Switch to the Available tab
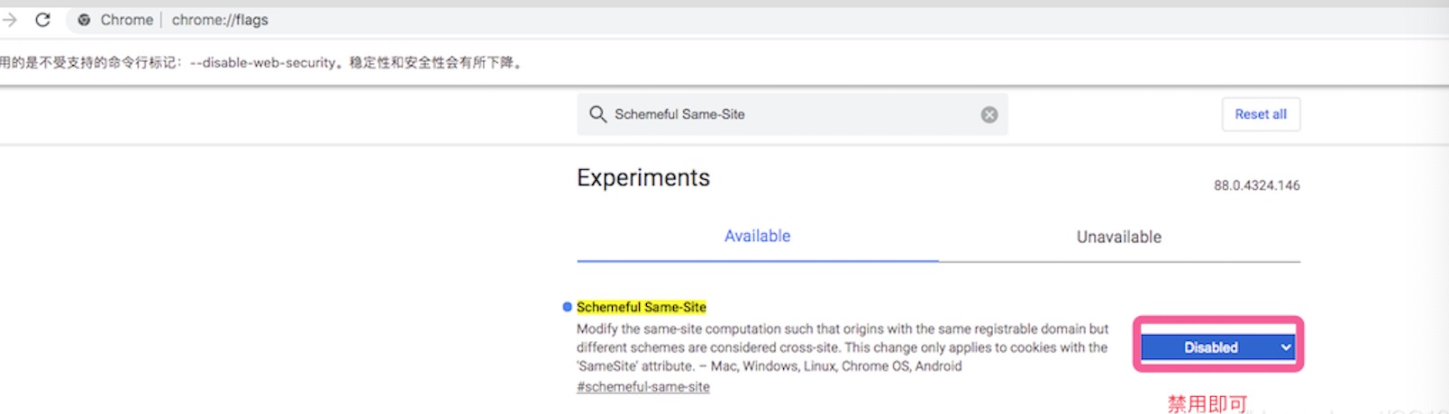 [757, 236]
